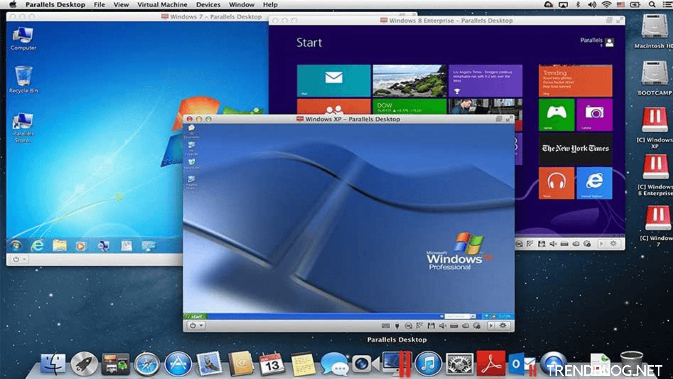Viewport: 673px width, 379px height.
Task: Open the Camera tile in Windows 8
Action: [594, 114]
